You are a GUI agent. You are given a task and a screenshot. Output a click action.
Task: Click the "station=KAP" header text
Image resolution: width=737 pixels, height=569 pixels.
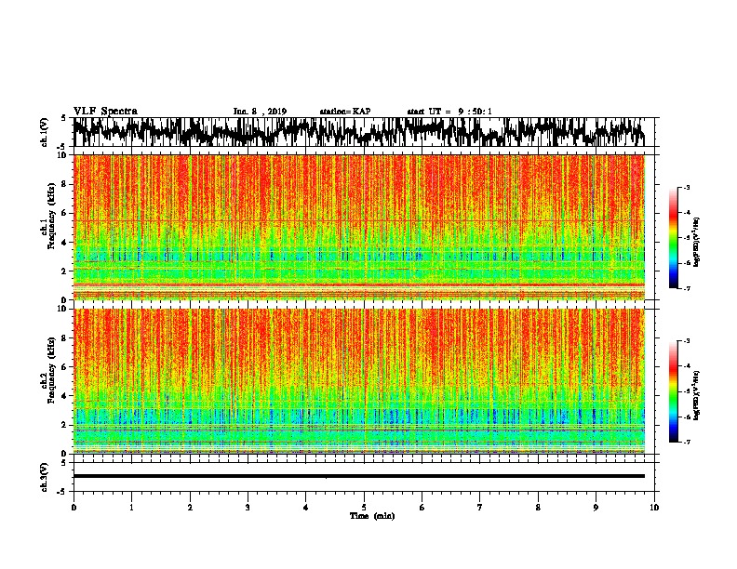(345, 112)
